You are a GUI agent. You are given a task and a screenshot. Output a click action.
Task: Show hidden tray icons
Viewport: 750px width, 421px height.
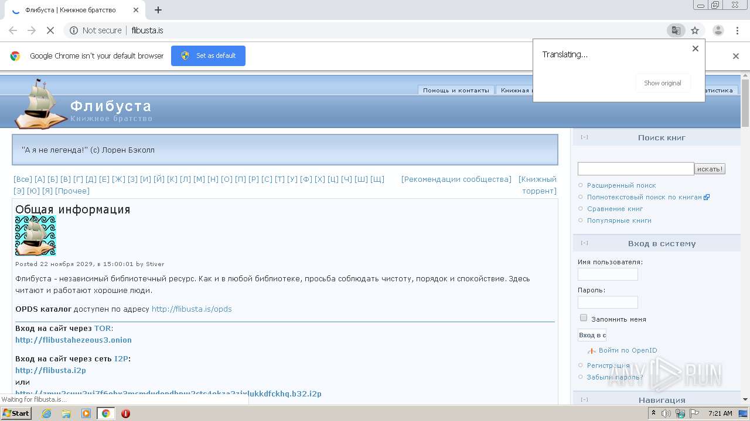click(653, 413)
